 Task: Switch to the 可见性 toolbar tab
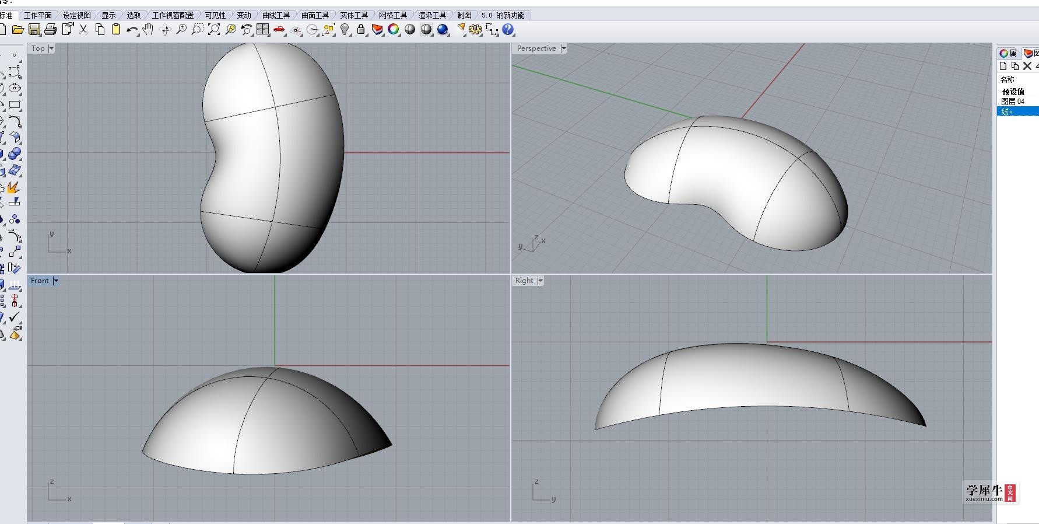[x=215, y=15]
